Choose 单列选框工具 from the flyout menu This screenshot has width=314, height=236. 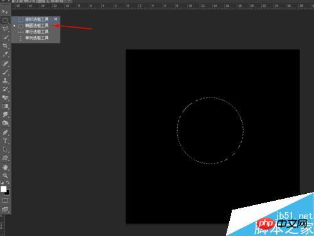coord(36,38)
